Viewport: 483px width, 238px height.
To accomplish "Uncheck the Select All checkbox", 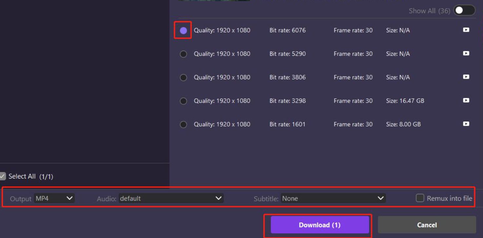I will pyautogui.click(x=3, y=176).
